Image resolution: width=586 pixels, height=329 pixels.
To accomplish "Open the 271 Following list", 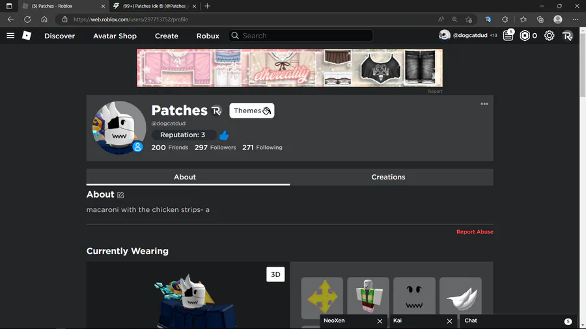I will tap(262, 148).
